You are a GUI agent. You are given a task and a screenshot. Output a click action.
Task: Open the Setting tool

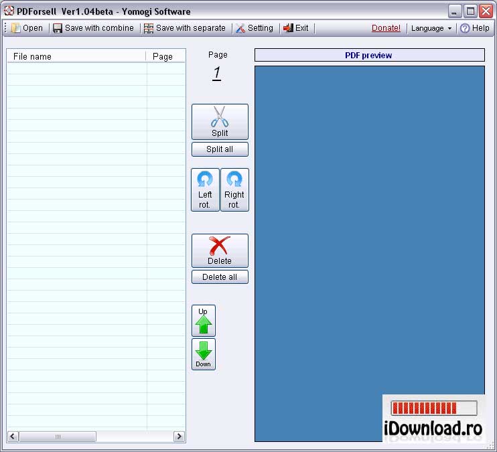click(255, 28)
